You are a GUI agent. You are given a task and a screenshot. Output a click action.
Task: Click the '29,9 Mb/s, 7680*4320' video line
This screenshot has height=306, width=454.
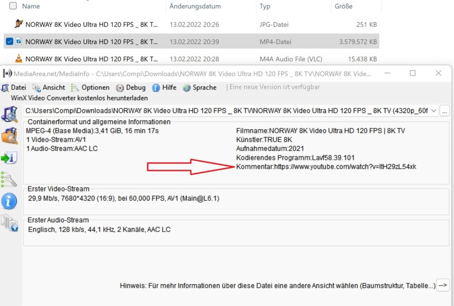click(124, 199)
